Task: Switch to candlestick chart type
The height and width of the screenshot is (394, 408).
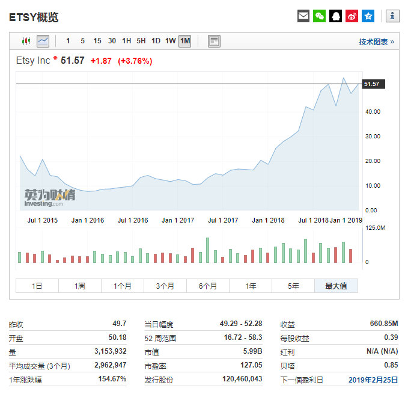Action: pos(26,41)
